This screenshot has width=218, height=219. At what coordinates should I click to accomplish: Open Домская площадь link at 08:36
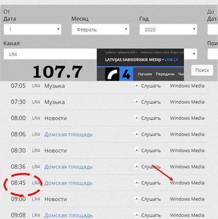click(x=68, y=167)
